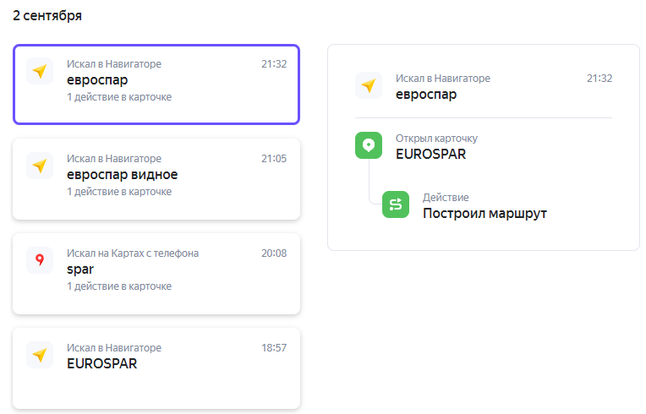Image resolution: width=646 pixels, height=414 pixels.
Task: Click the spar query title
Action: (80, 270)
